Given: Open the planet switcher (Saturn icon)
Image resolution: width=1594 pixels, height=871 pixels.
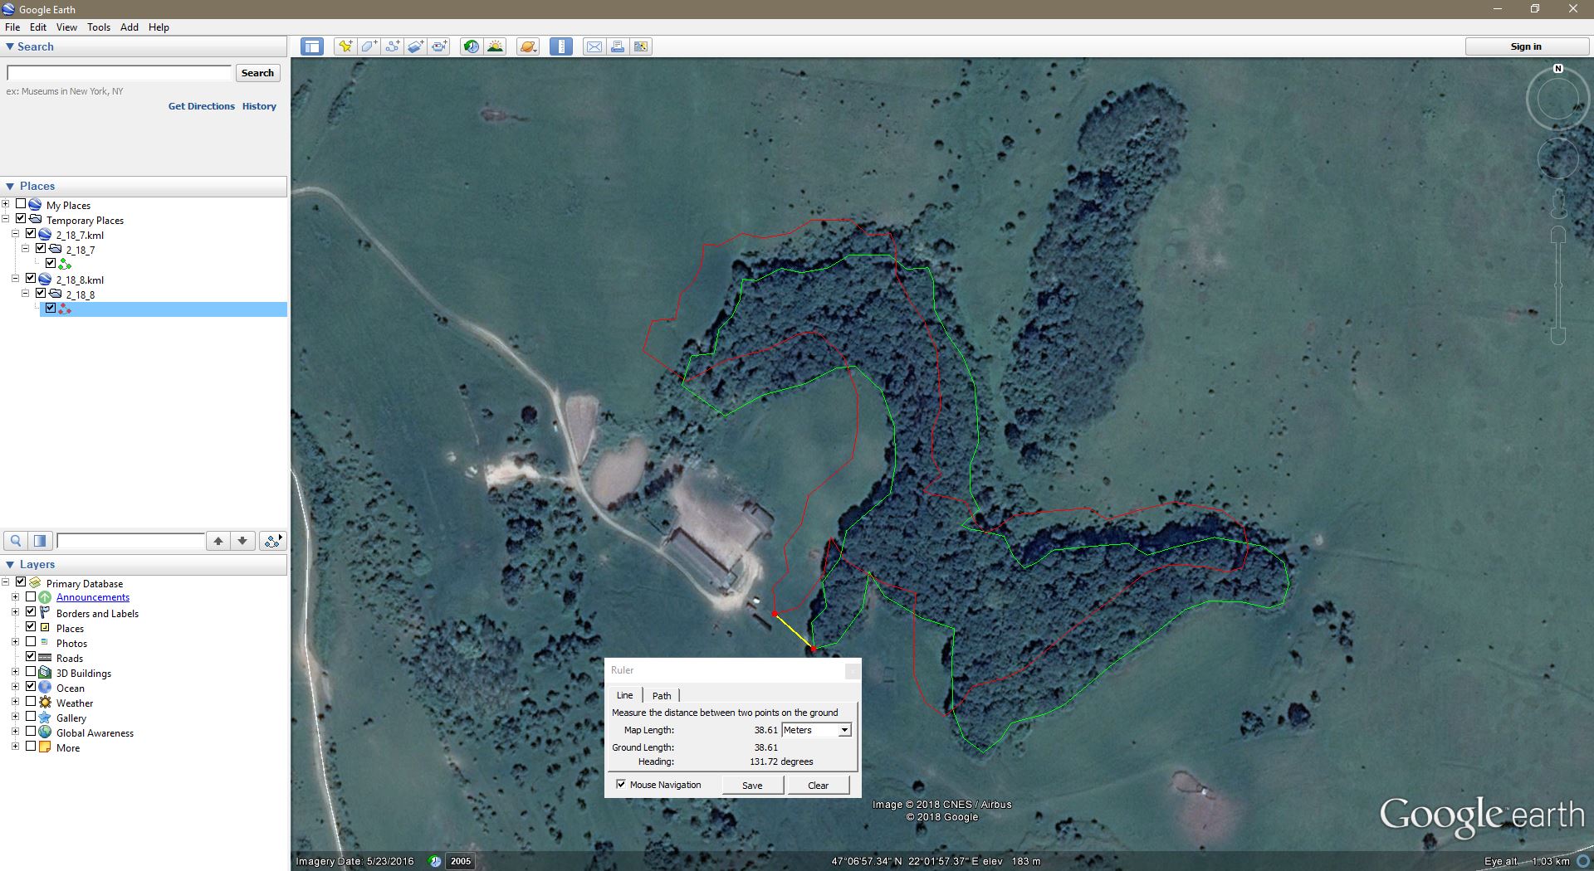Looking at the screenshot, I should point(528,46).
